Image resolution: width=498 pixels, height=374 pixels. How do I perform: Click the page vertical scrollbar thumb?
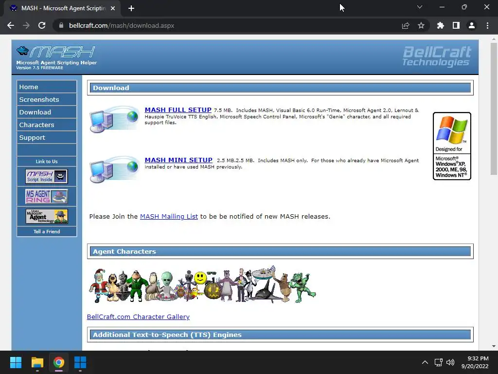[x=494, y=109]
